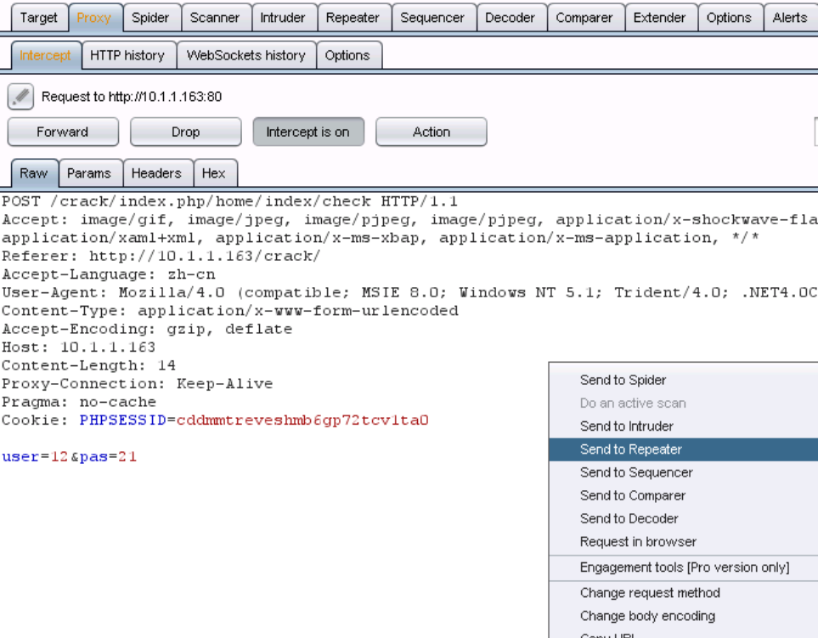Click the POST request line text
Image resolution: width=818 pixels, height=638 pixels.
229,201
